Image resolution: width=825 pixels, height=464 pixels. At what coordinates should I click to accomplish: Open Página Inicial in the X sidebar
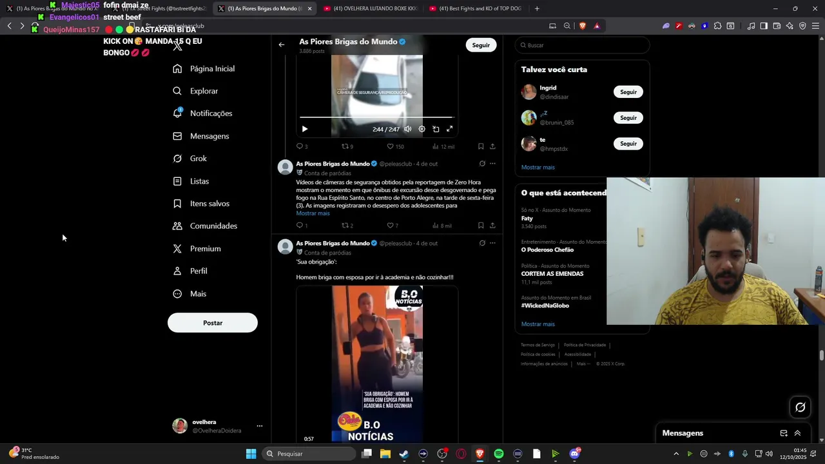coord(204,68)
